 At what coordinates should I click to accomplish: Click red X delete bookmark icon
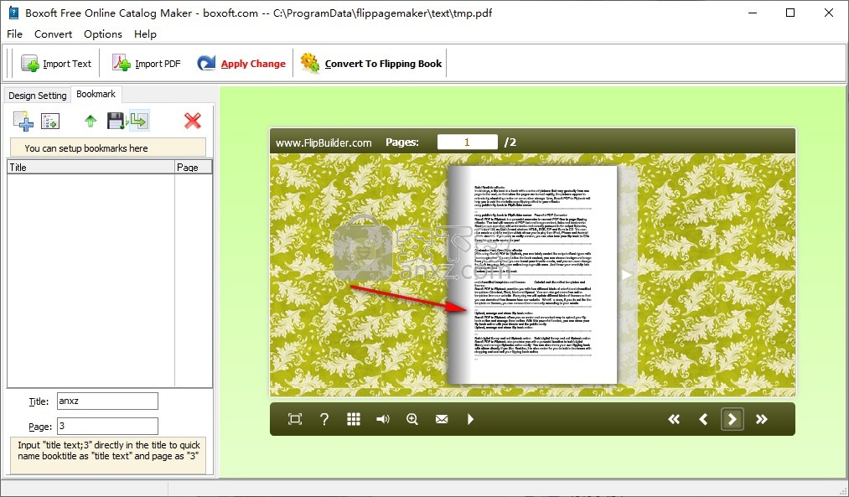point(192,121)
